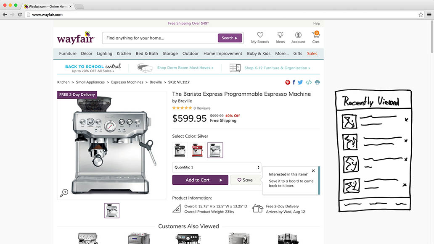Bookmark page with star icon
Screen dimensions: 434x244
click(421, 15)
